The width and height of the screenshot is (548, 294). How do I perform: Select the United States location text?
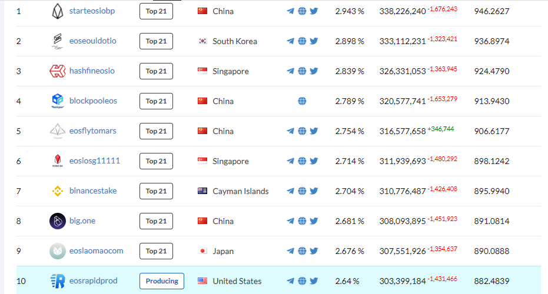[x=237, y=282]
